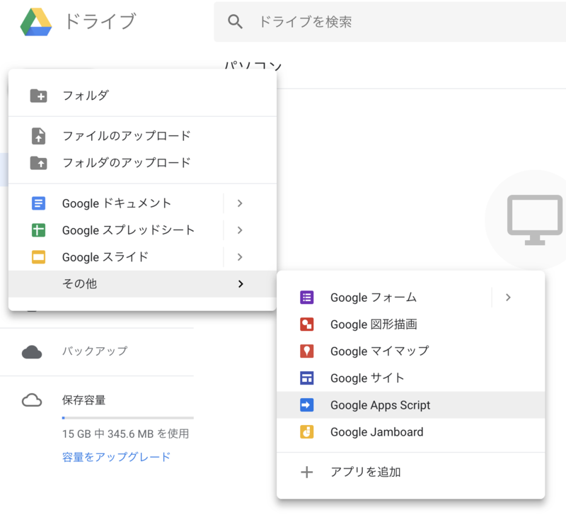Image resolution: width=566 pixels, height=520 pixels.
Task: Click アプリを追加 to add apps
Action: pyautogui.click(x=365, y=473)
